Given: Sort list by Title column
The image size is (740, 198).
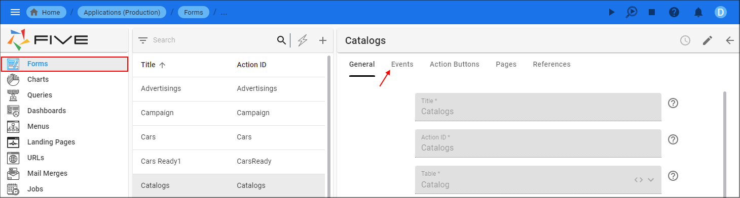Looking at the screenshot, I should 153,65.
